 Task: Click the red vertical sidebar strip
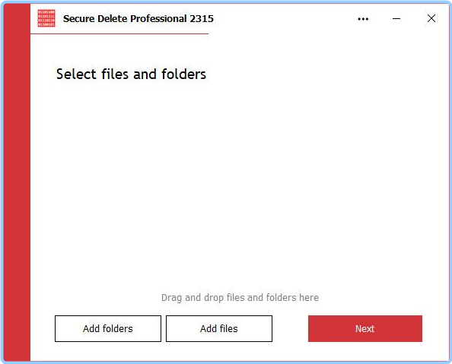tap(17, 182)
